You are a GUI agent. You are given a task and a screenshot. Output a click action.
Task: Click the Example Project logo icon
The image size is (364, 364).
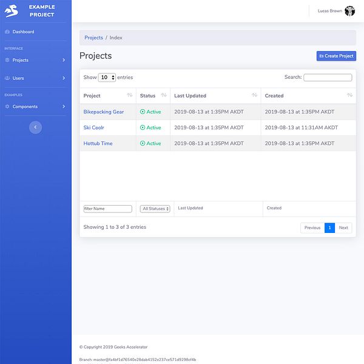click(x=12, y=11)
